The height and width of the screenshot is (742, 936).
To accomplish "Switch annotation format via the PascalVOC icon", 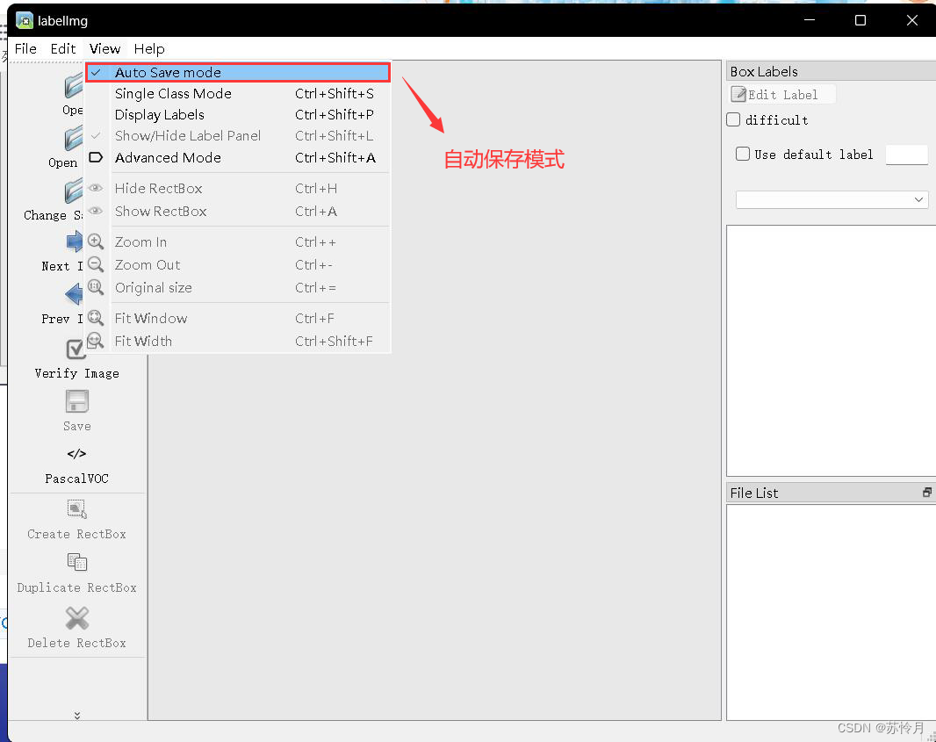I will (76, 454).
